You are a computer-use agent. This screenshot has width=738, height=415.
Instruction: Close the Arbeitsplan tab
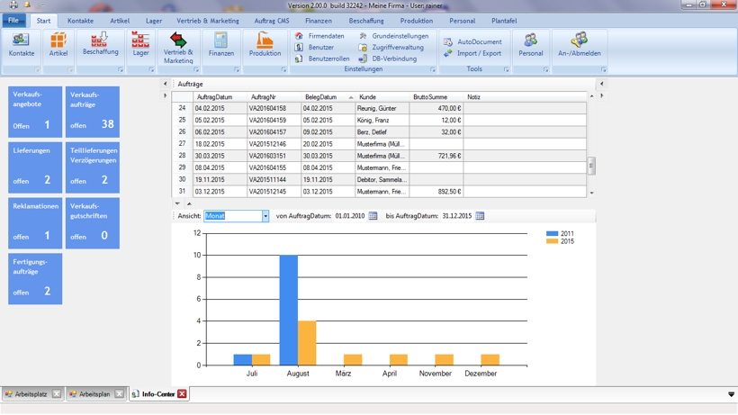pos(120,393)
